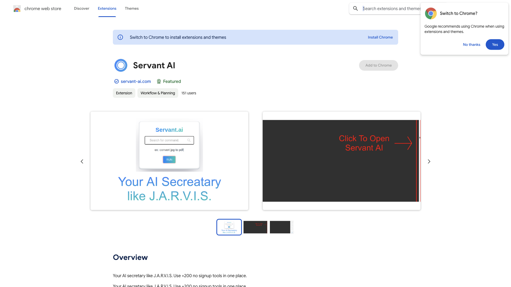Select the Themes tab in top navigation
The image size is (511, 287).
pos(132,8)
